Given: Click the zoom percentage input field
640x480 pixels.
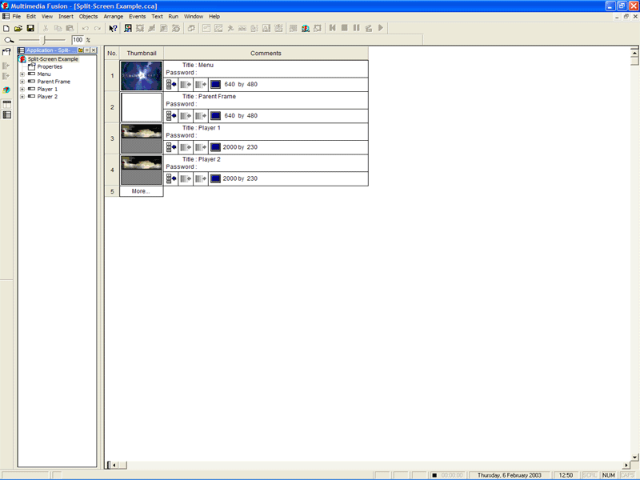Looking at the screenshot, I should pos(78,39).
